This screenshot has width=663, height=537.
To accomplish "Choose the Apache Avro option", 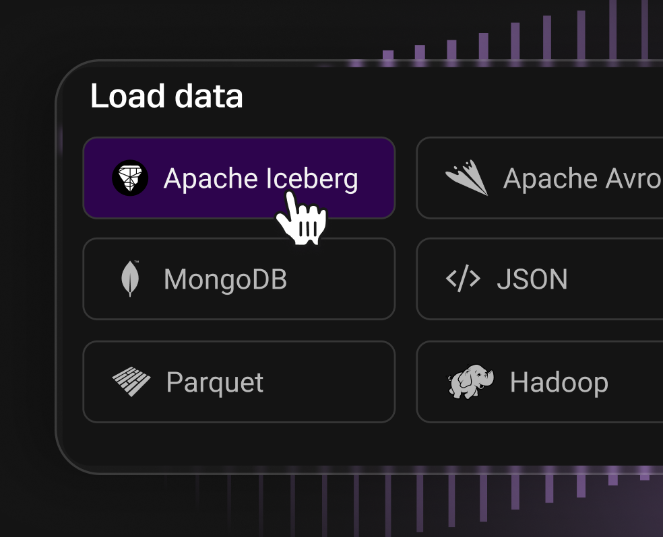I will tap(581, 178).
